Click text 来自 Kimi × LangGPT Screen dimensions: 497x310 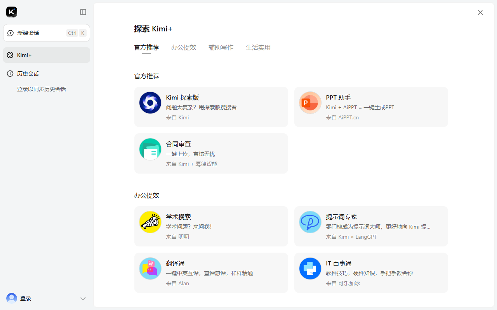coord(351,237)
